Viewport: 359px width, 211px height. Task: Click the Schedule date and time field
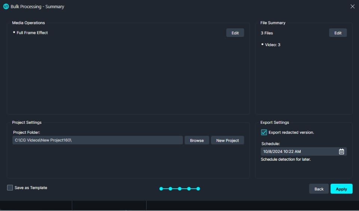[x=298, y=151]
